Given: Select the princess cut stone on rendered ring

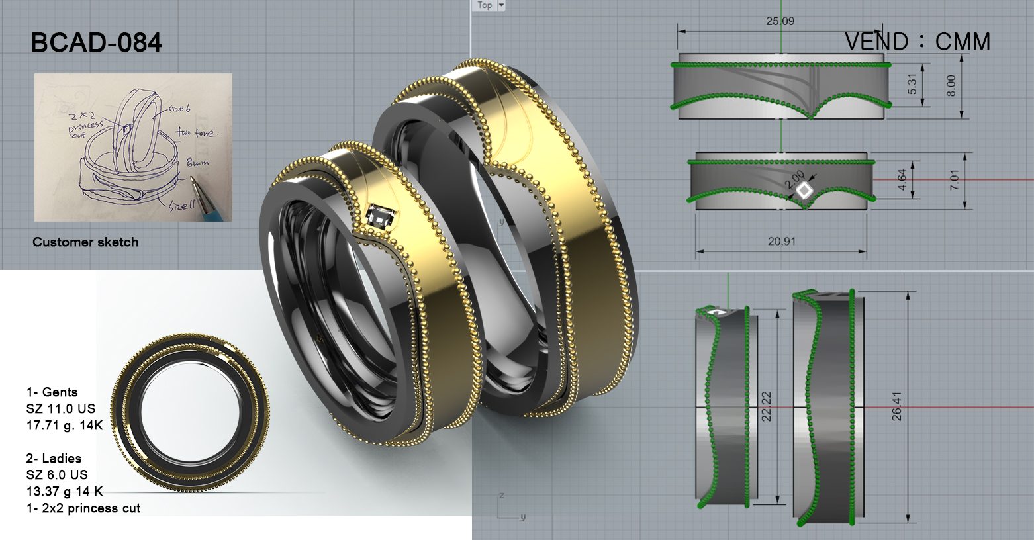Looking at the screenshot, I should click(381, 216).
